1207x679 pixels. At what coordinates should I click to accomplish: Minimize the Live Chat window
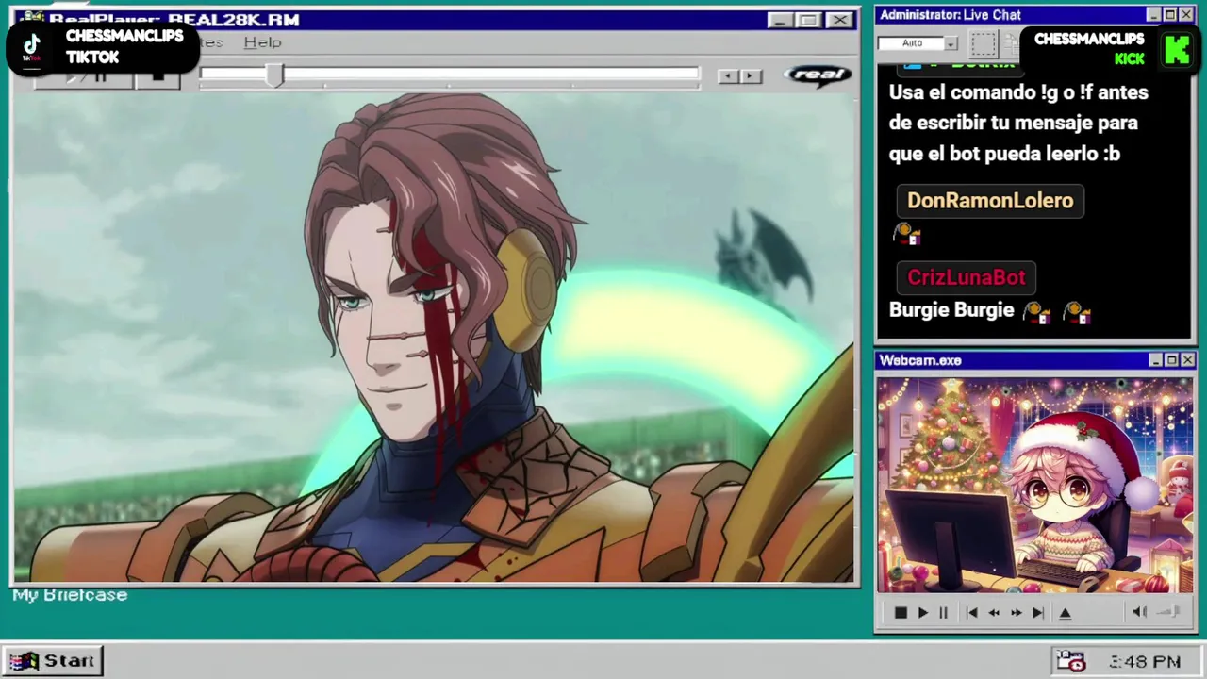pos(1154,15)
